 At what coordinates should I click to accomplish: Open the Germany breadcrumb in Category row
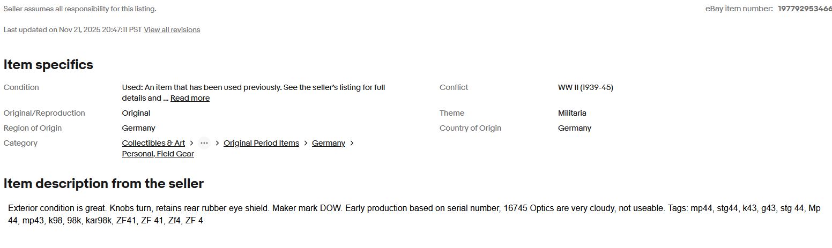click(x=328, y=143)
